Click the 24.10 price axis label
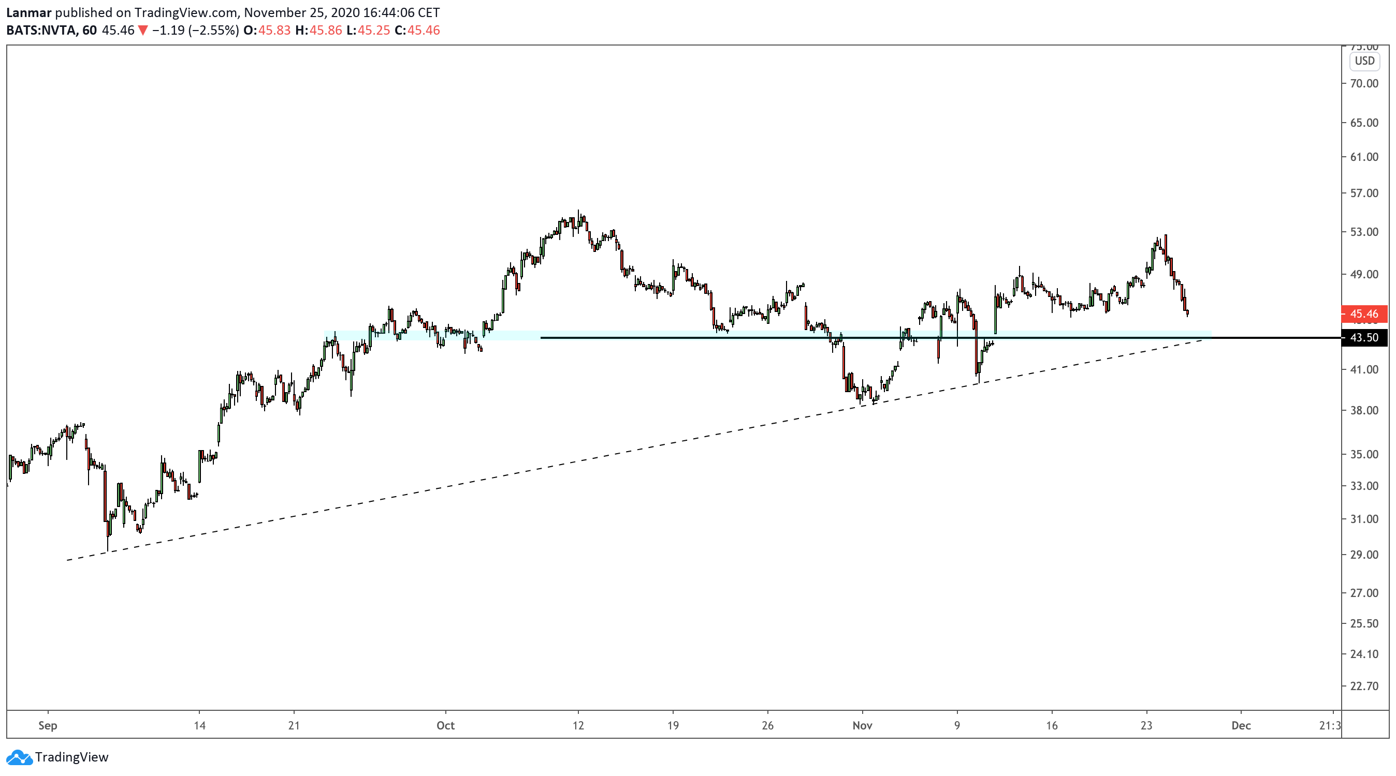The height and width of the screenshot is (776, 1396). pos(1364,653)
